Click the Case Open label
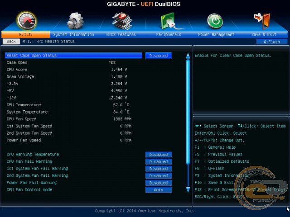The height and width of the screenshot is (217, 290). [17, 62]
